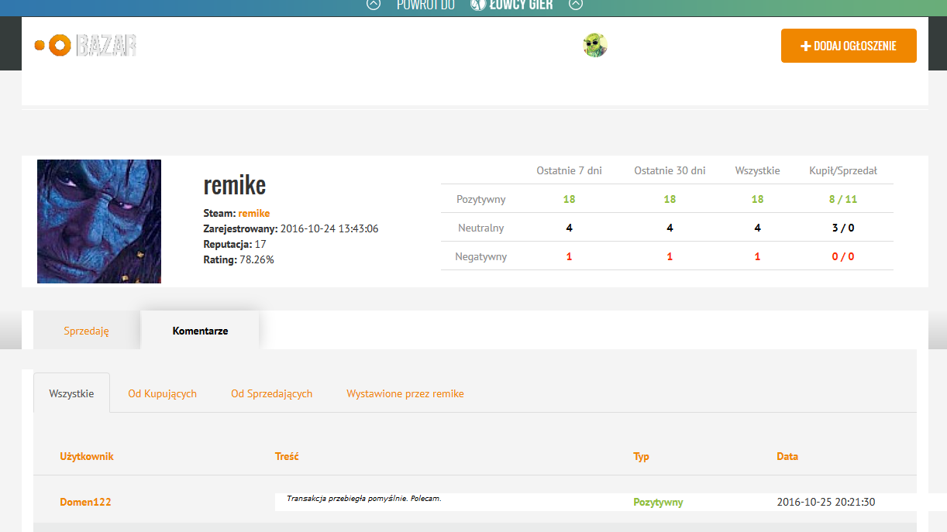Open remike's profile picture

[99, 221]
